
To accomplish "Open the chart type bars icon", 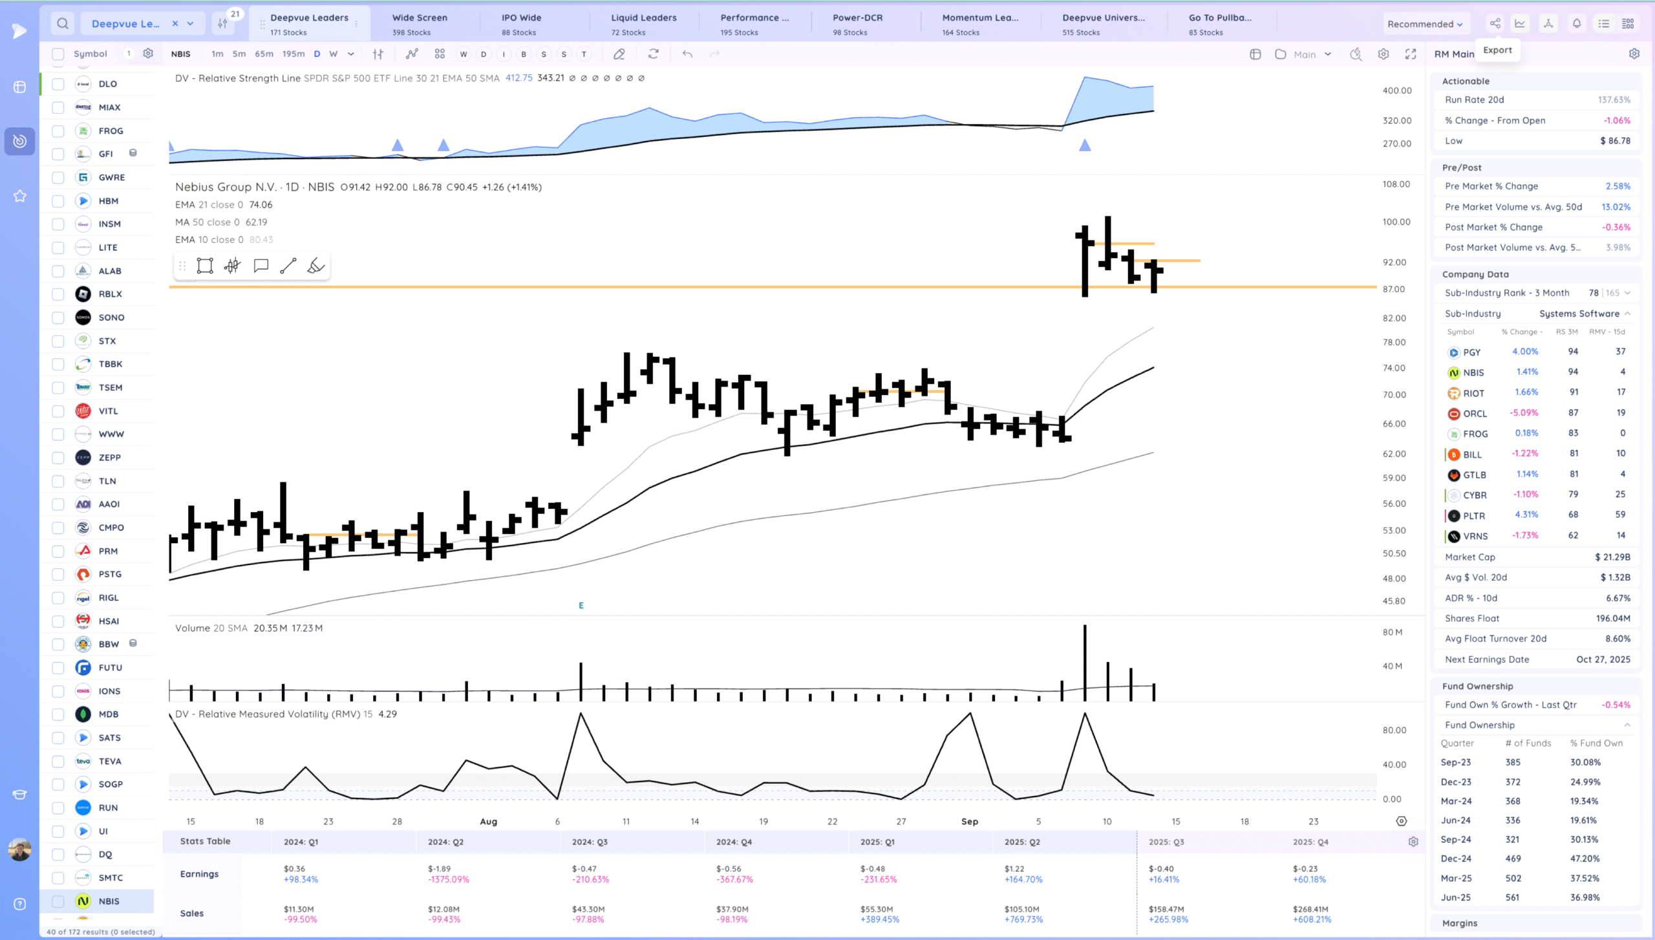I will 378,54.
